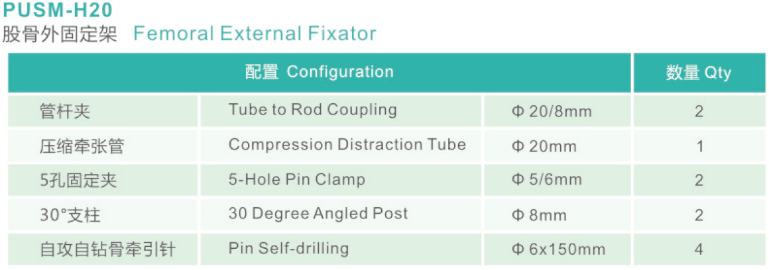Select the Femoral External Fixator title
The image size is (769, 270).
255,34
